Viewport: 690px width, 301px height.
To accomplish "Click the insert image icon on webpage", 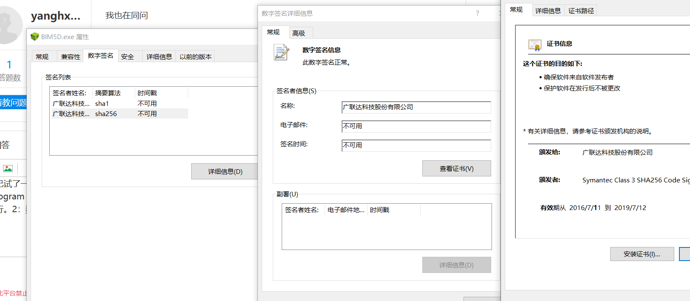I will point(8,168).
